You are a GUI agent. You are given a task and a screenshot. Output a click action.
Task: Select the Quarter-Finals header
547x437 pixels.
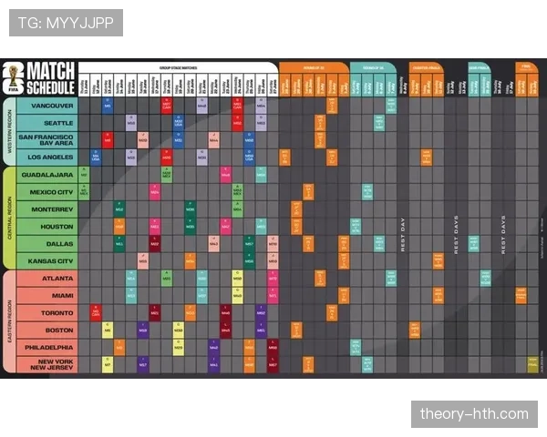(426, 67)
